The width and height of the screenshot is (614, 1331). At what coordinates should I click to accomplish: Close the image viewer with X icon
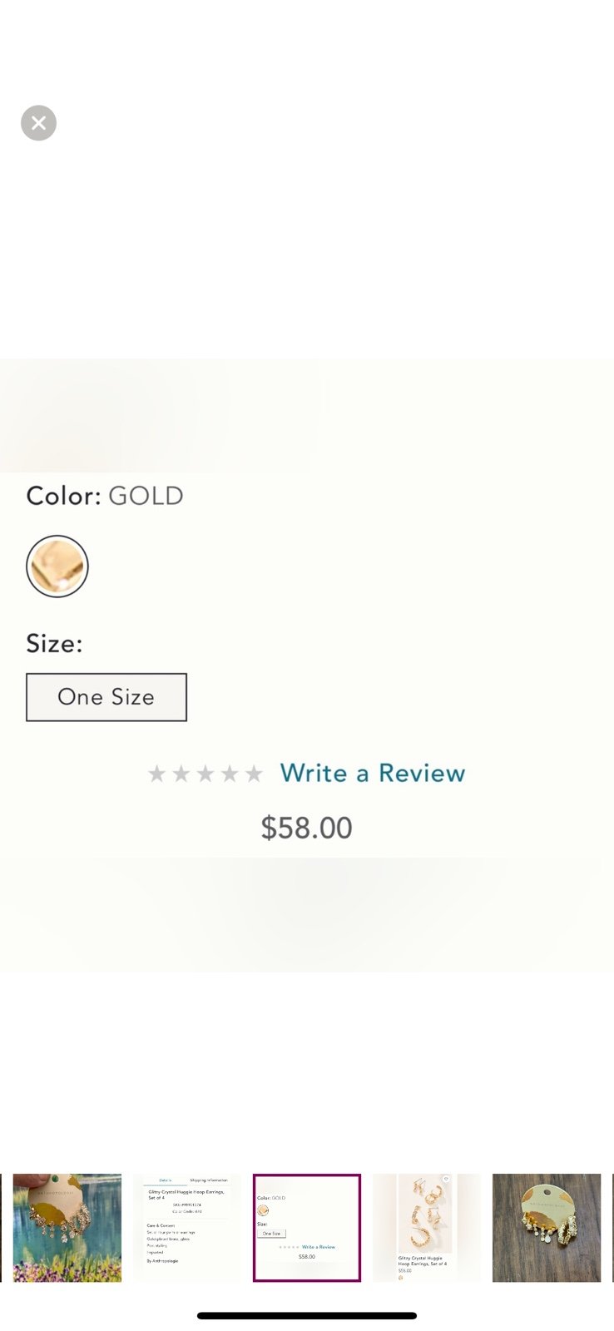click(38, 123)
